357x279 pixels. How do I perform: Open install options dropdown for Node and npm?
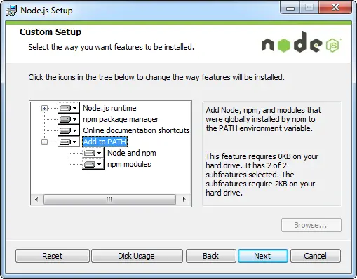point(100,153)
